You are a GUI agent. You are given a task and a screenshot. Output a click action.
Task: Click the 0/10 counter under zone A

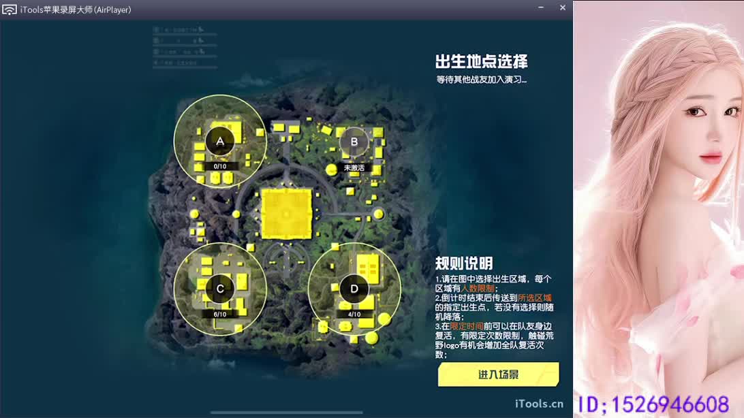pos(219,166)
